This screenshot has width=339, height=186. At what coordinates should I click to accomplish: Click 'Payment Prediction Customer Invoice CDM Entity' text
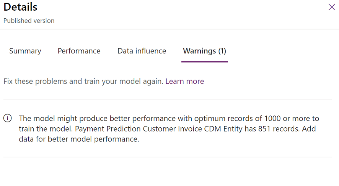(x=159, y=129)
